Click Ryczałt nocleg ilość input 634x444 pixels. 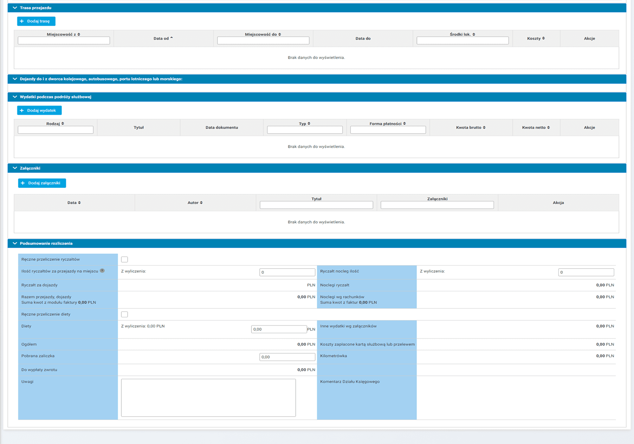(x=586, y=272)
